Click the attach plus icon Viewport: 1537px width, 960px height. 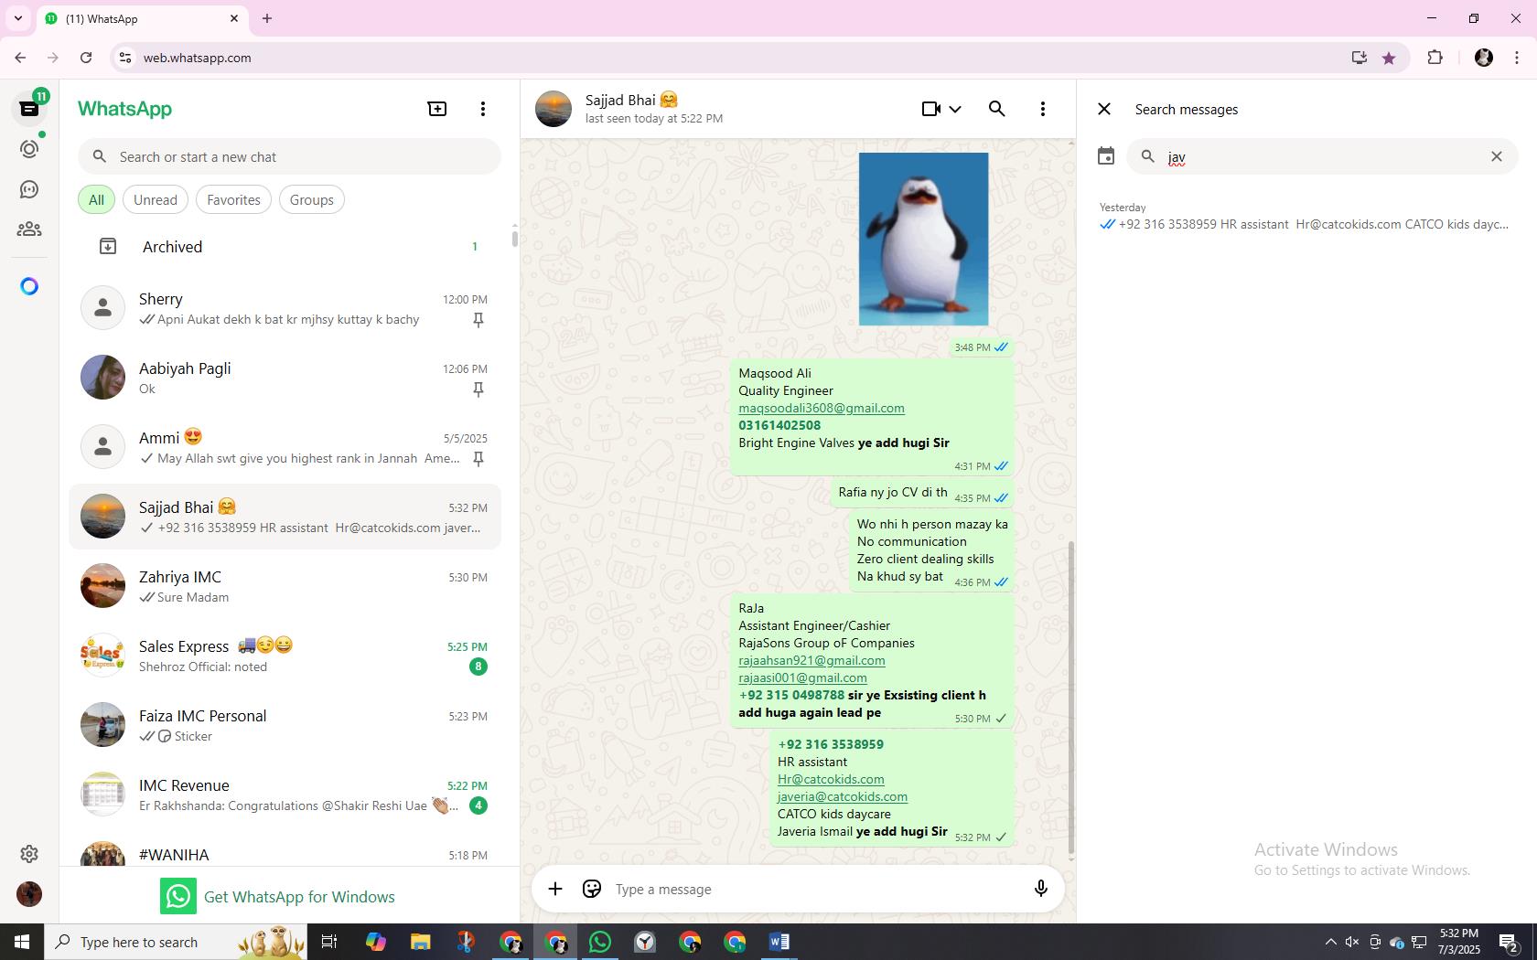pos(555,889)
